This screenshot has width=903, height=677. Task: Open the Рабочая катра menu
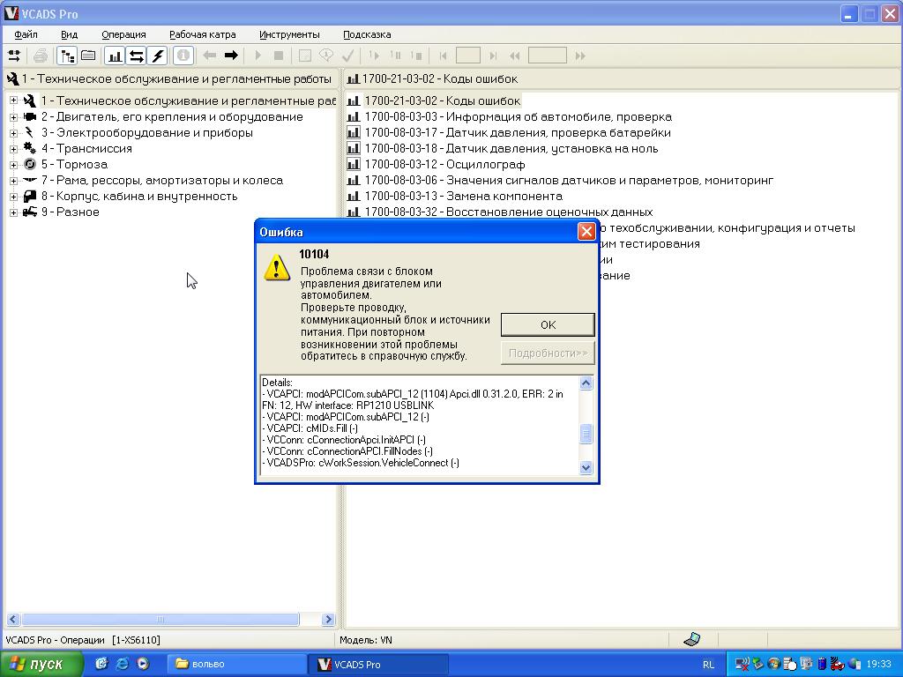(x=203, y=34)
